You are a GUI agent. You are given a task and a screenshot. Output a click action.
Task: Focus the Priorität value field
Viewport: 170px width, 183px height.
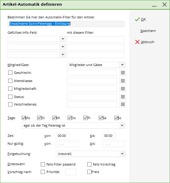click(71, 172)
